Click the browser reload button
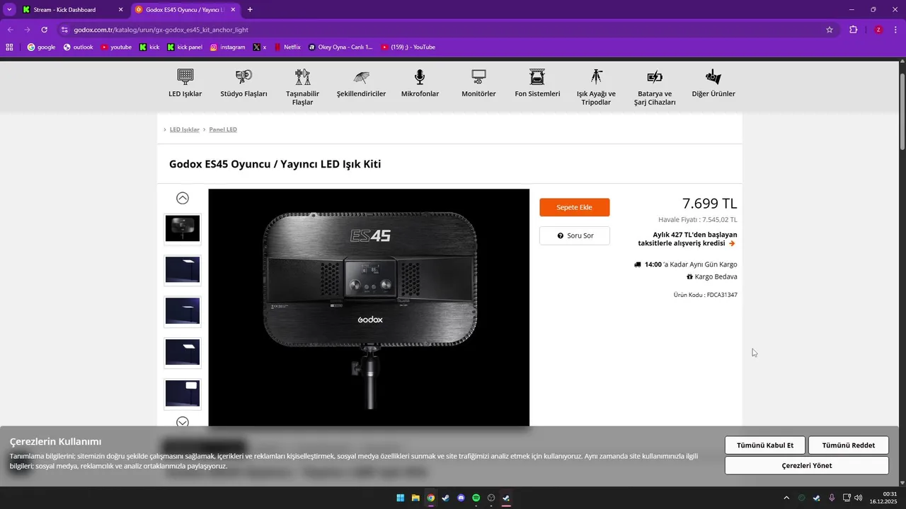 pyautogui.click(x=44, y=30)
